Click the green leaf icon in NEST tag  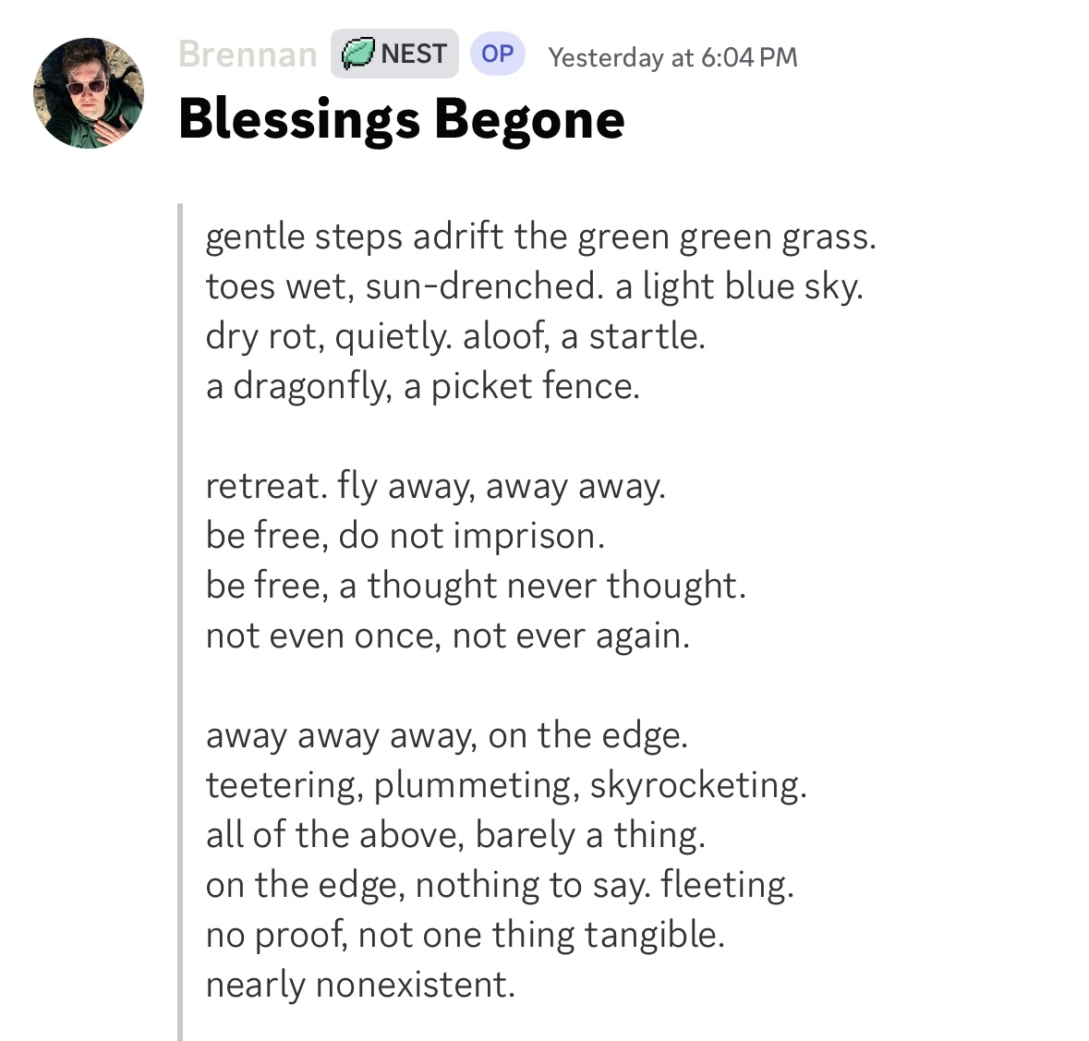[x=358, y=54]
